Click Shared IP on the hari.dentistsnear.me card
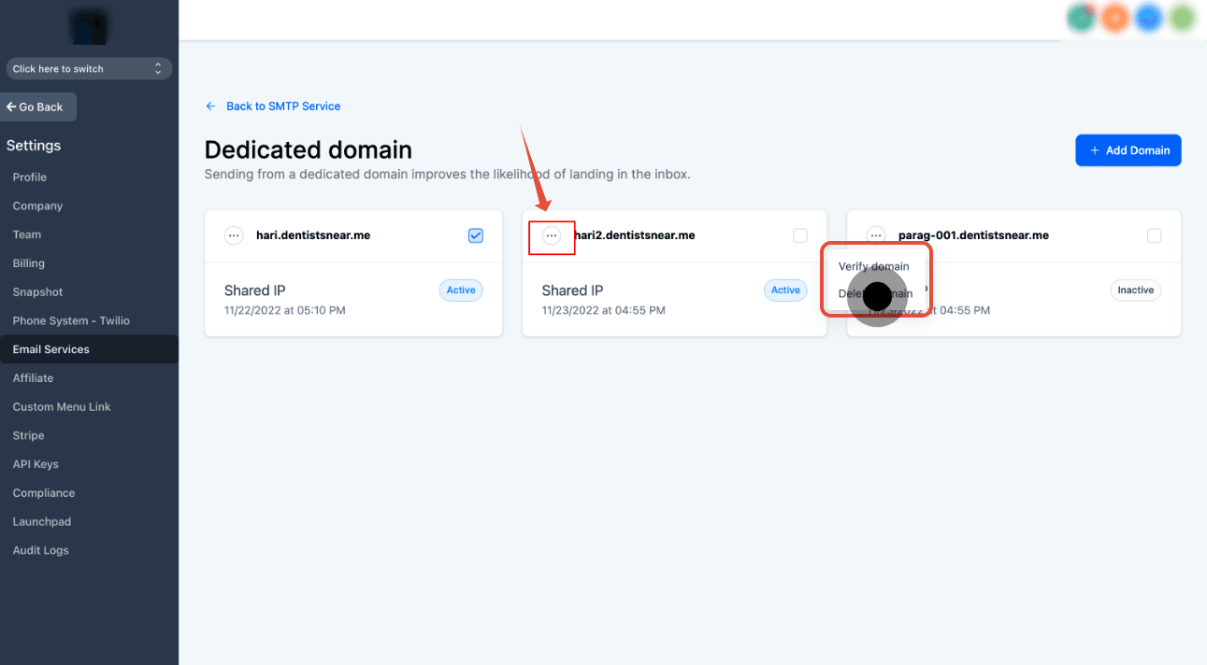The height and width of the screenshot is (665, 1207). point(254,290)
